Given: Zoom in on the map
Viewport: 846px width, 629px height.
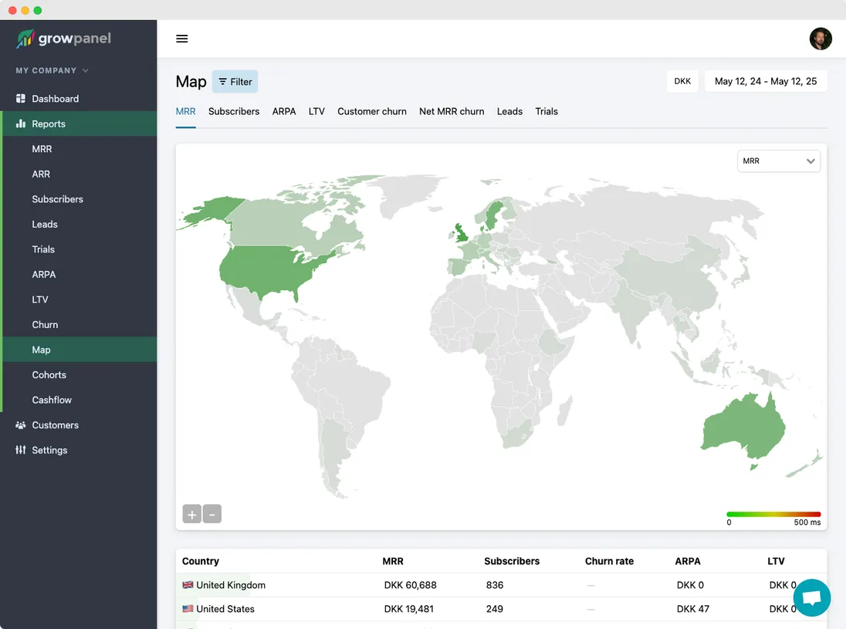Looking at the screenshot, I should coord(192,514).
